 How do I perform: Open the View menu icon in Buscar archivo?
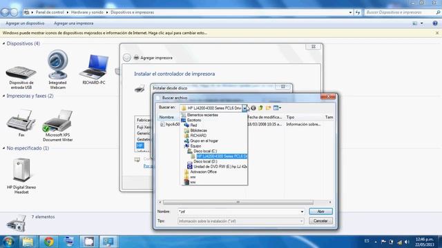pos(277,108)
